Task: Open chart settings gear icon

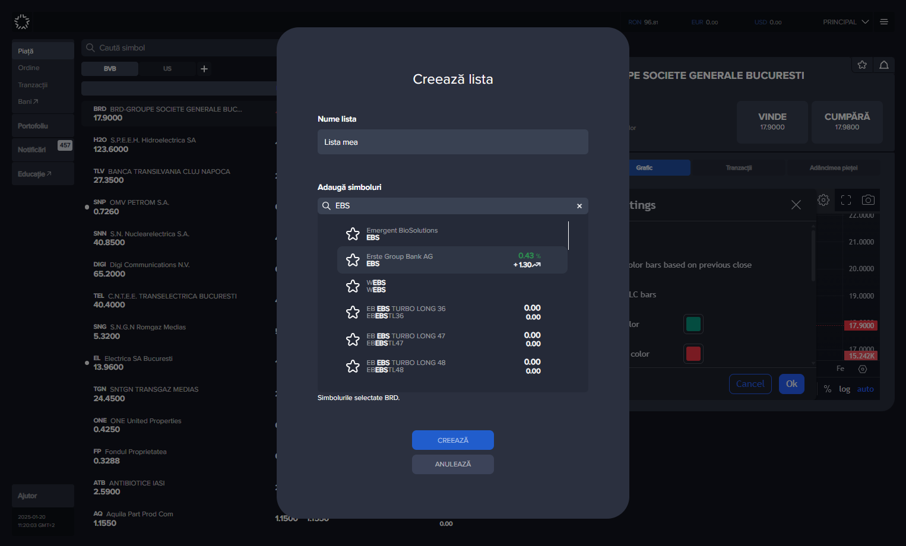Action: 823,200
